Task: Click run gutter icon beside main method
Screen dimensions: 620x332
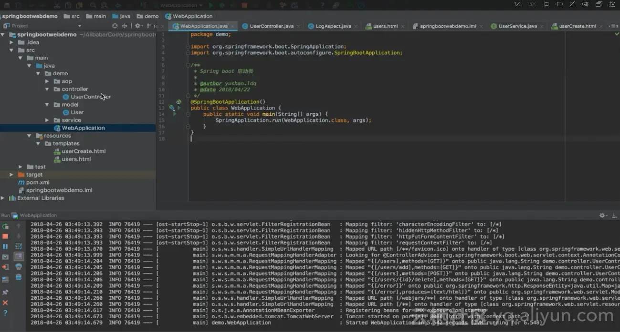Action: coord(175,114)
